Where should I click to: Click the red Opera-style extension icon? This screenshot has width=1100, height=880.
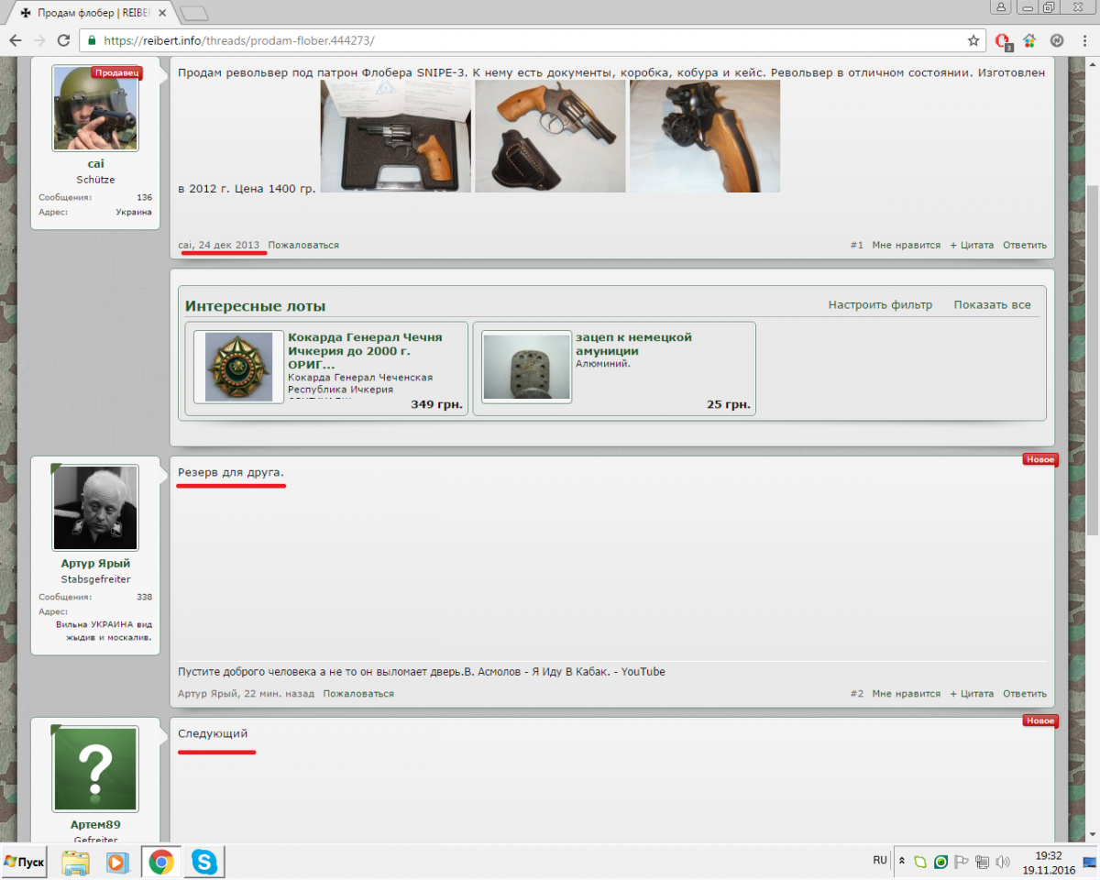(1003, 40)
